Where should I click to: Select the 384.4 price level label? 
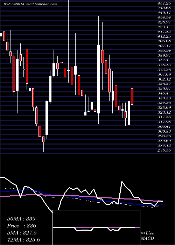coord(163,60)
